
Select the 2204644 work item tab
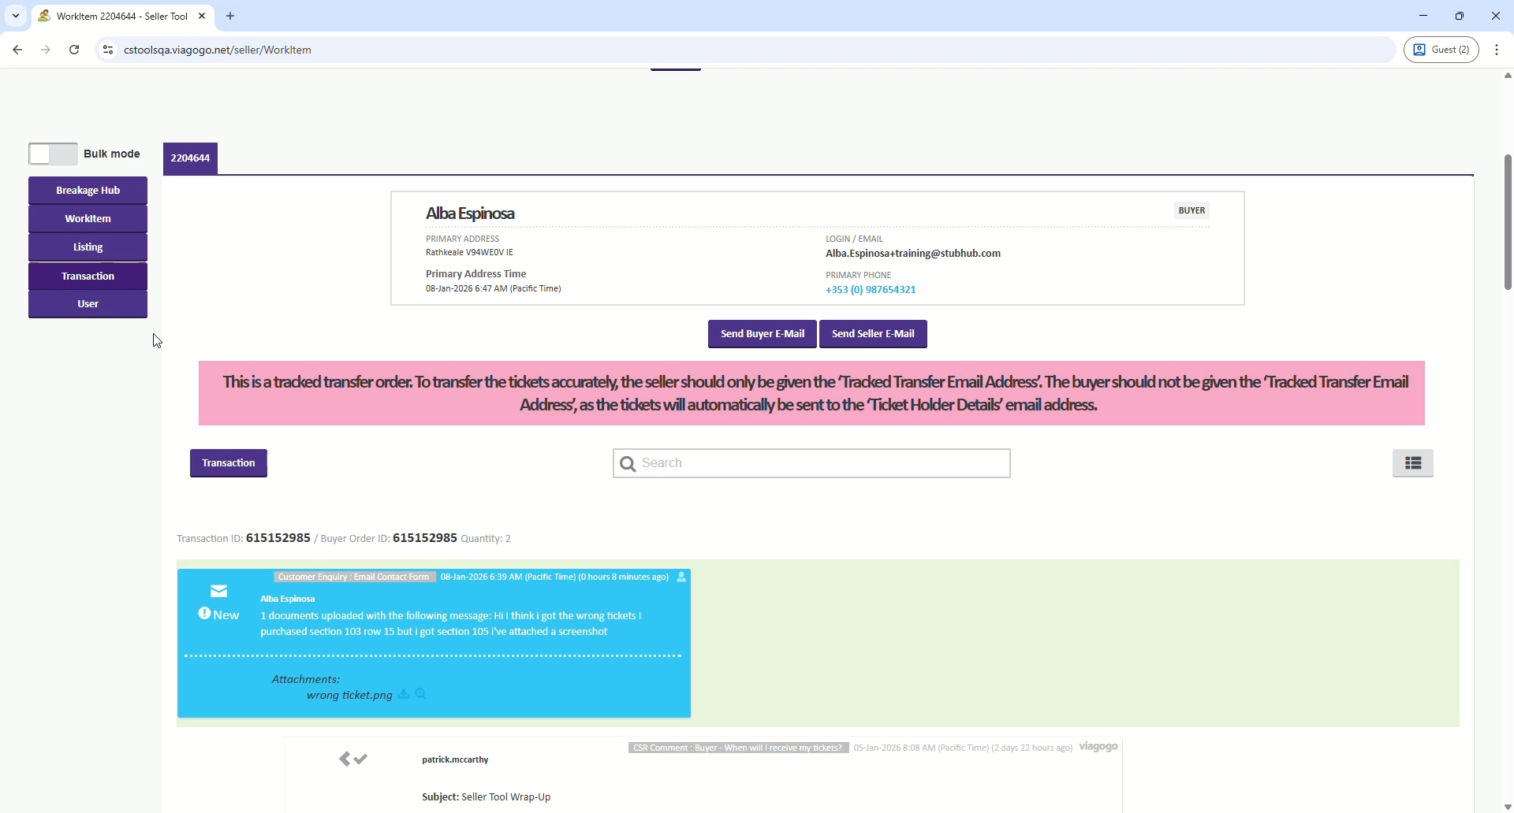[192, 159]
